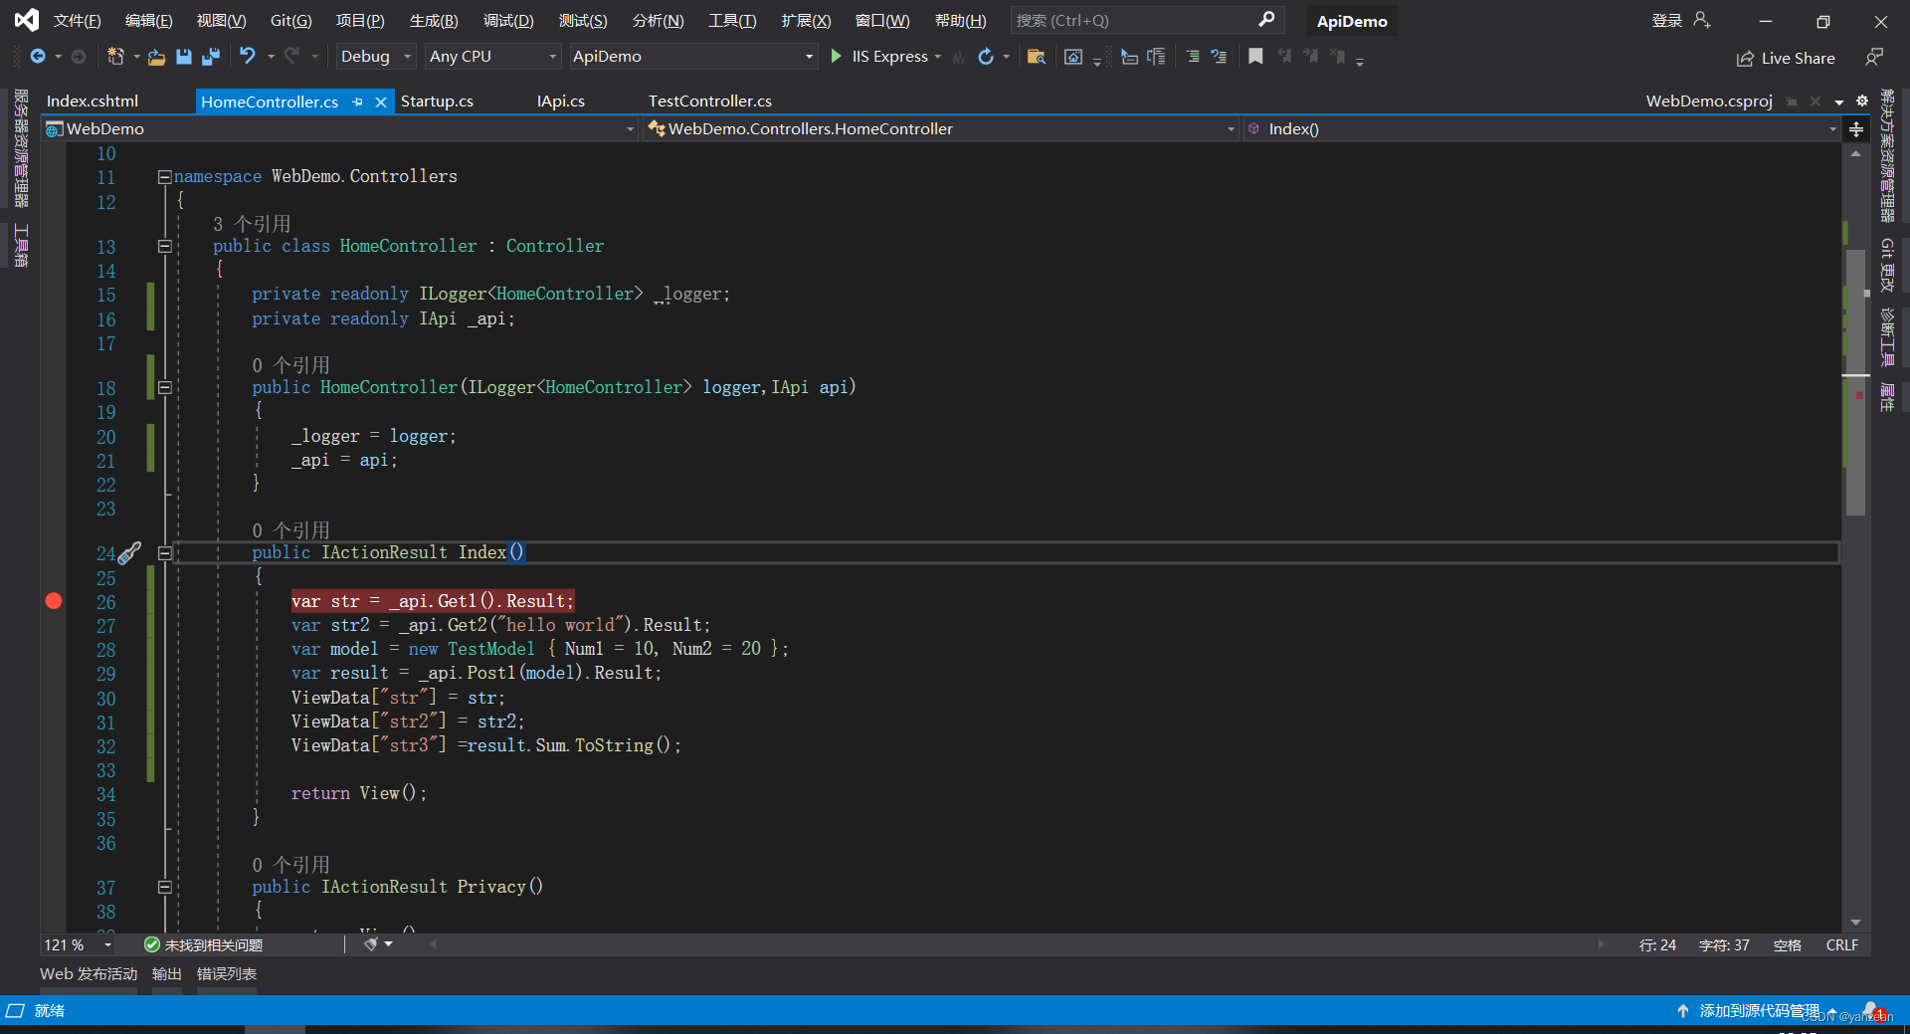Switch to the TestController.cs tab
The width and height of the screenshot is (1910, 1034).
(x=710, y=102)
